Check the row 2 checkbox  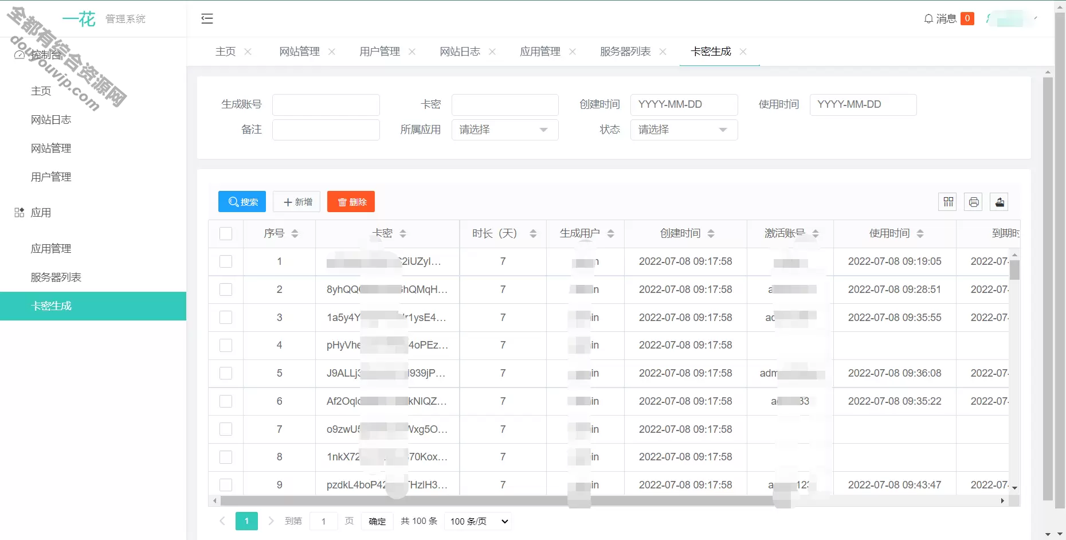[x=226, y=289]
